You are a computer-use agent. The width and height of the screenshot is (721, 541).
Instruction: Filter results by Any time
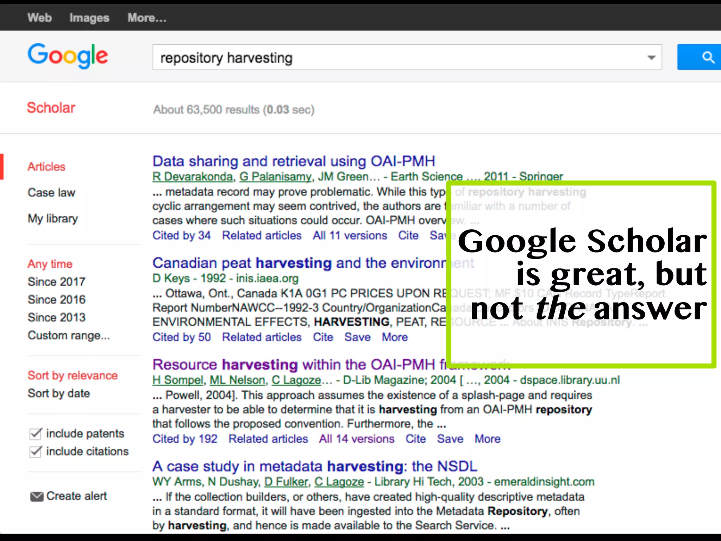[50, 264]
